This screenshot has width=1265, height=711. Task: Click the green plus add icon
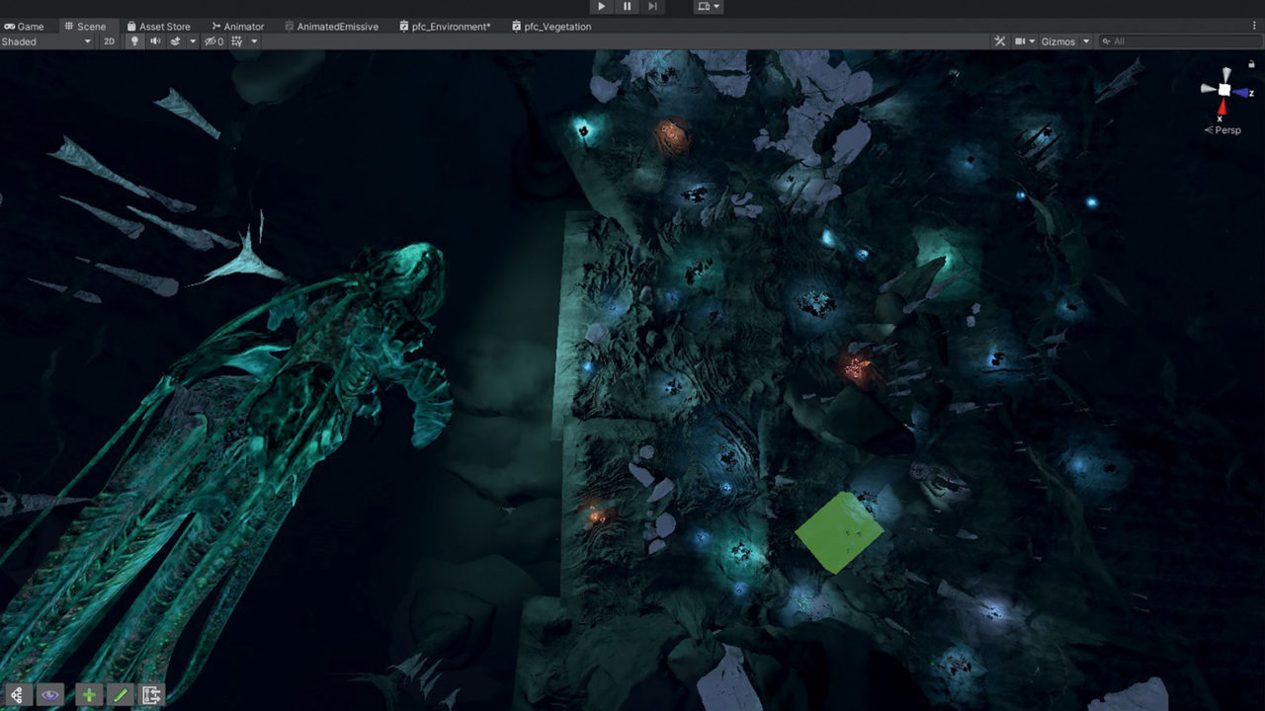88,695
